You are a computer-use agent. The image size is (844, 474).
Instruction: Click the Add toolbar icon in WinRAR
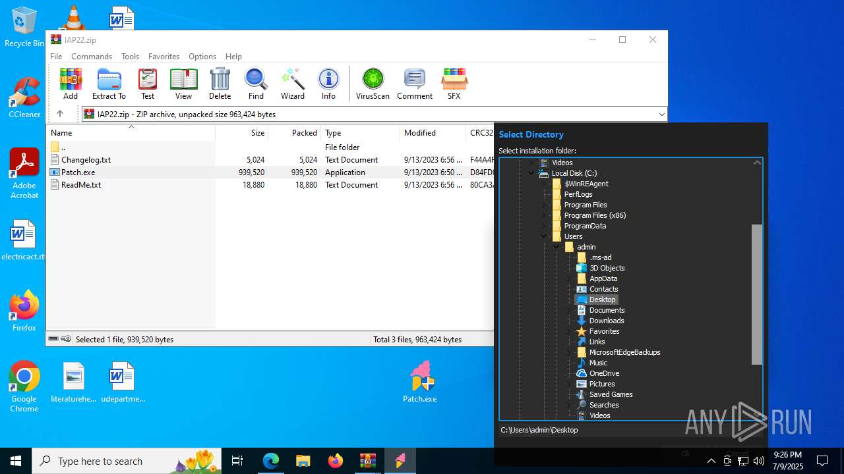71,84
